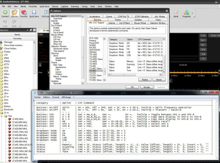Switch to the ICOM Calibration tab
Viewport: 220px width, 163px height.
[142, 16]
